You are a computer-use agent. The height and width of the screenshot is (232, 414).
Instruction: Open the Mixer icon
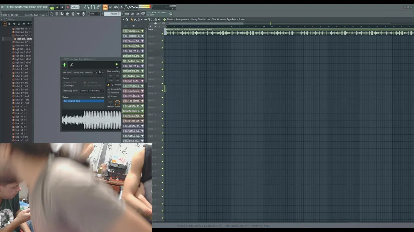tap(73, 14)
